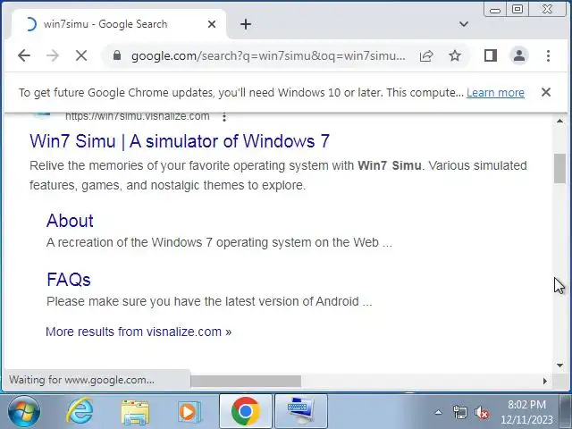Image resolution: width=572 pixels, height=429 pixels.
Task: Click the 'A recreation of the Windows 7' snippet
Action: tap(219, 242)
